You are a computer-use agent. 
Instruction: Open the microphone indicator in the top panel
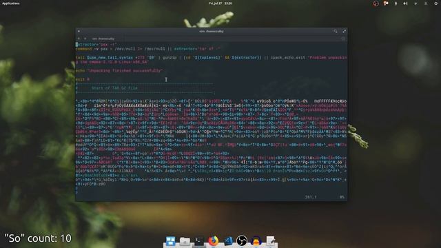pos(396,3)
